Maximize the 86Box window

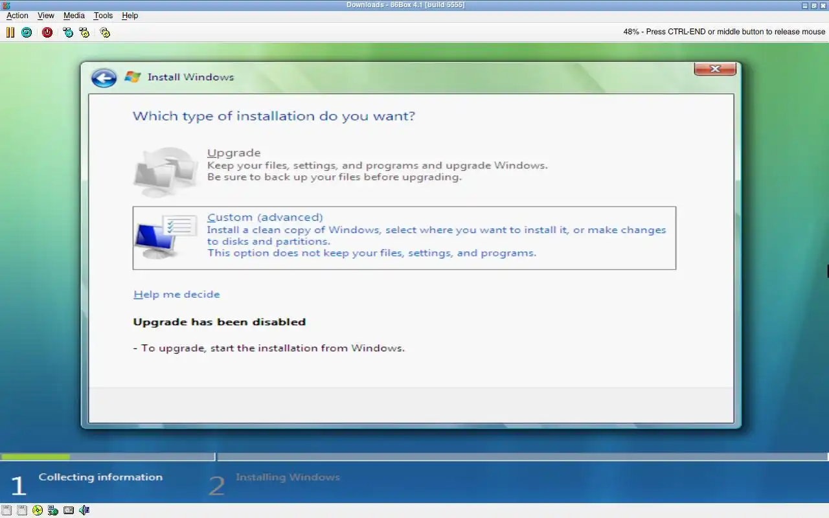(814, 5)
